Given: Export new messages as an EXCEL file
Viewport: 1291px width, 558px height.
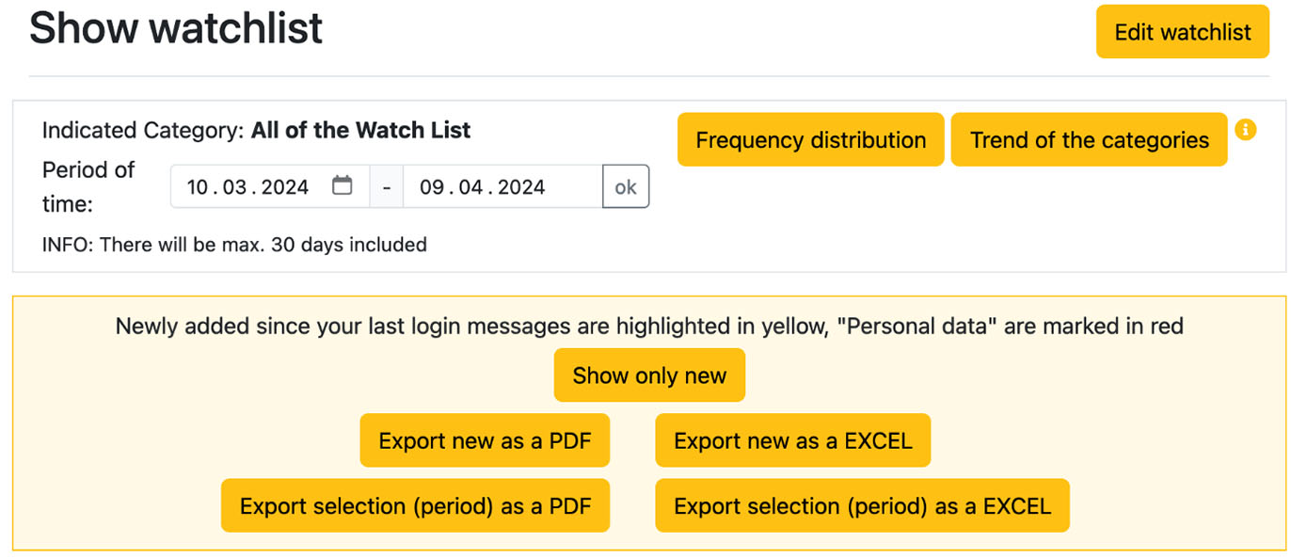Looking at the screenshot, I should pos(792,440).
